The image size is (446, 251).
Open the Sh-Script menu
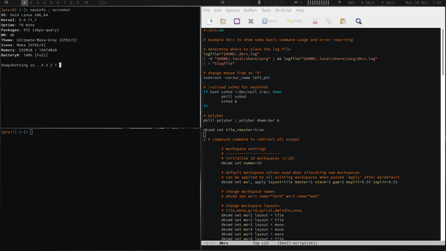pos(283,10)
